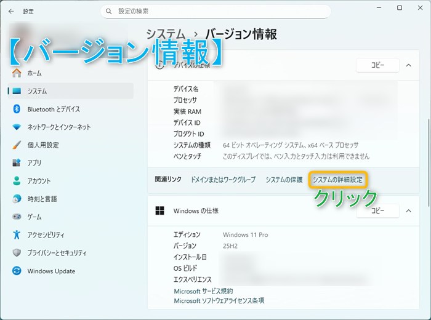Open システムの詳細設定 link
Viewport: 431px width, 320px height.
coord(337,180)
